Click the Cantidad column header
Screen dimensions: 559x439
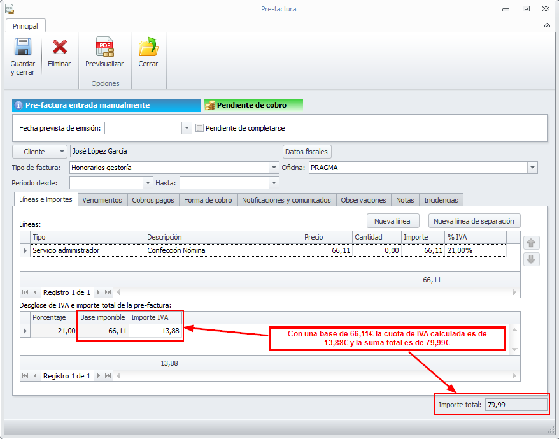point(377,238)
